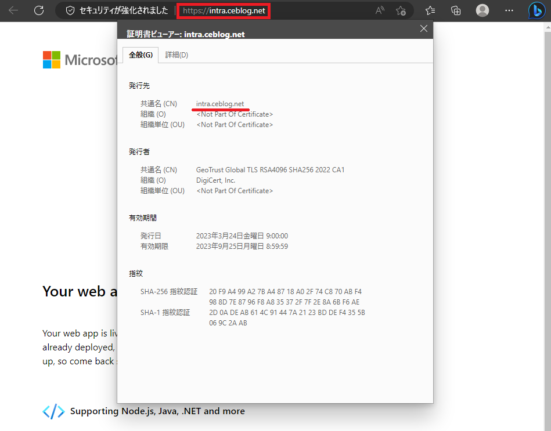551x431 pixels.
Task: Click the 発行先 section heading
Action: (139, 86)
